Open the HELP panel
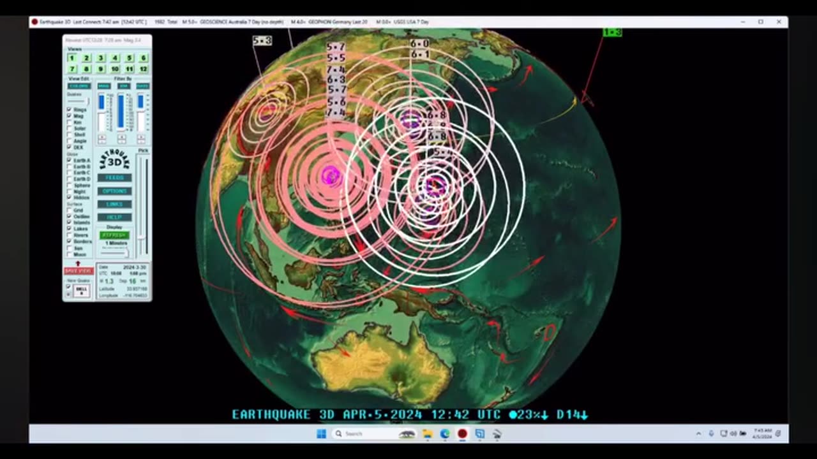This screenshot has width=817, height=459. [x=114, y=217]
